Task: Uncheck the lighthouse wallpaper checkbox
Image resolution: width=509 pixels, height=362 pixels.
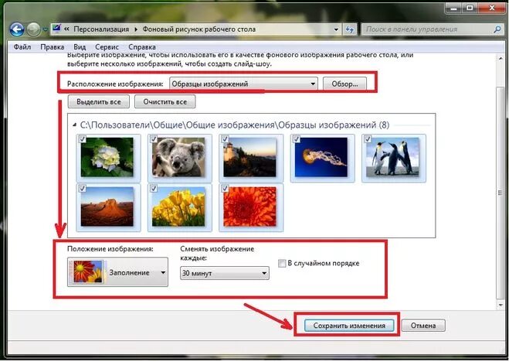Action: pyautogui.click(x=225, y=139)
